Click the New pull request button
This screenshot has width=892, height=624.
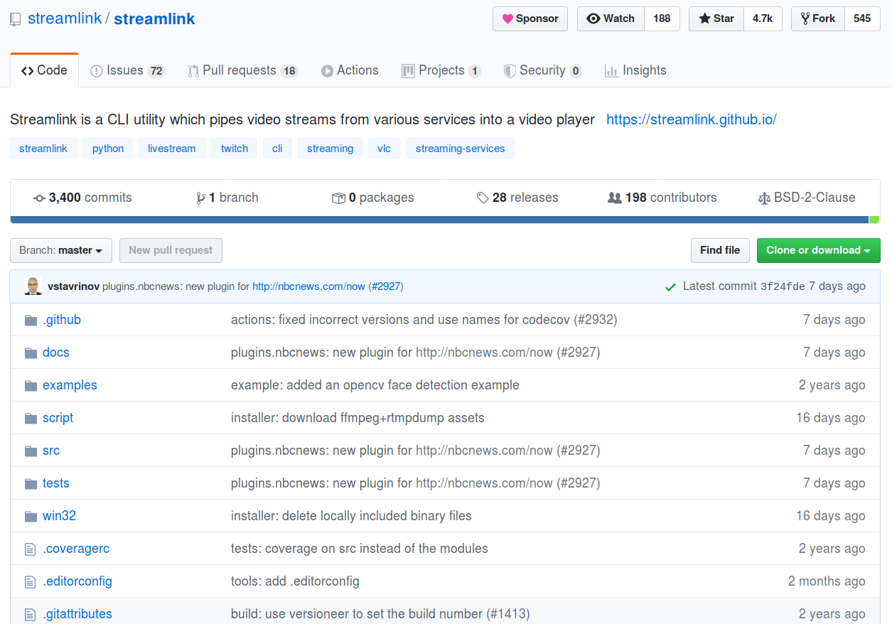coord(171,250)
